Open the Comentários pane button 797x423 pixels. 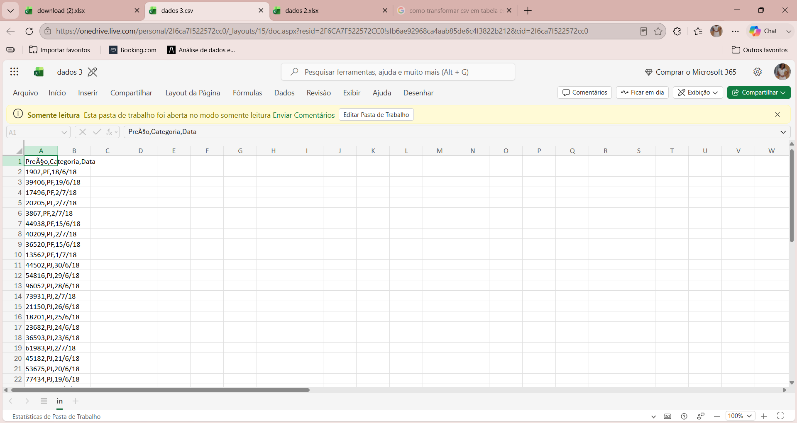coord(584,92)
